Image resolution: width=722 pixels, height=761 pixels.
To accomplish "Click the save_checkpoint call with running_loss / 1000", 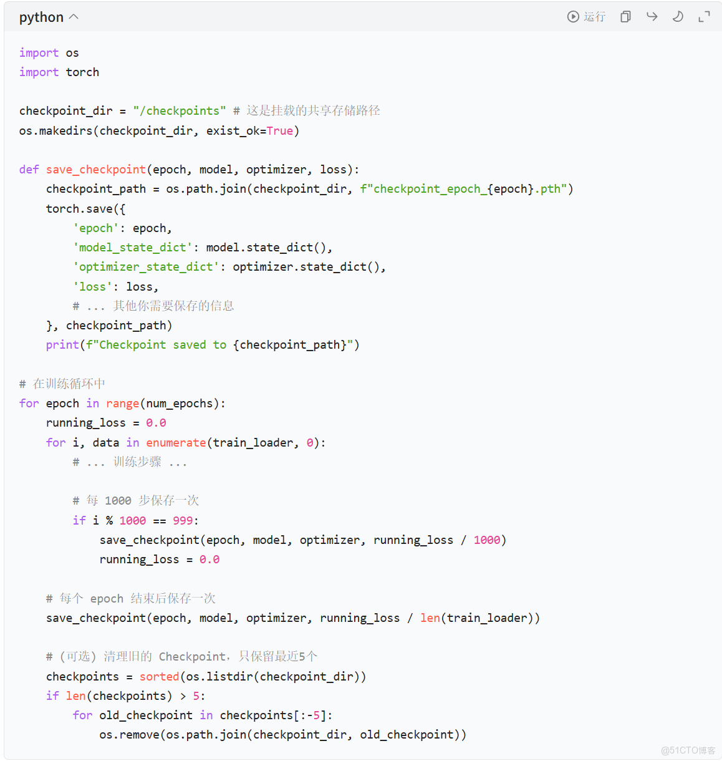I will (x=303, y=540).
